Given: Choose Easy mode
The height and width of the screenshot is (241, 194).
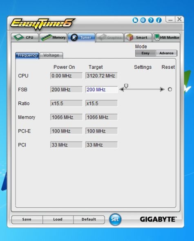Looking at the screenshot, I should tap(145, 53).
